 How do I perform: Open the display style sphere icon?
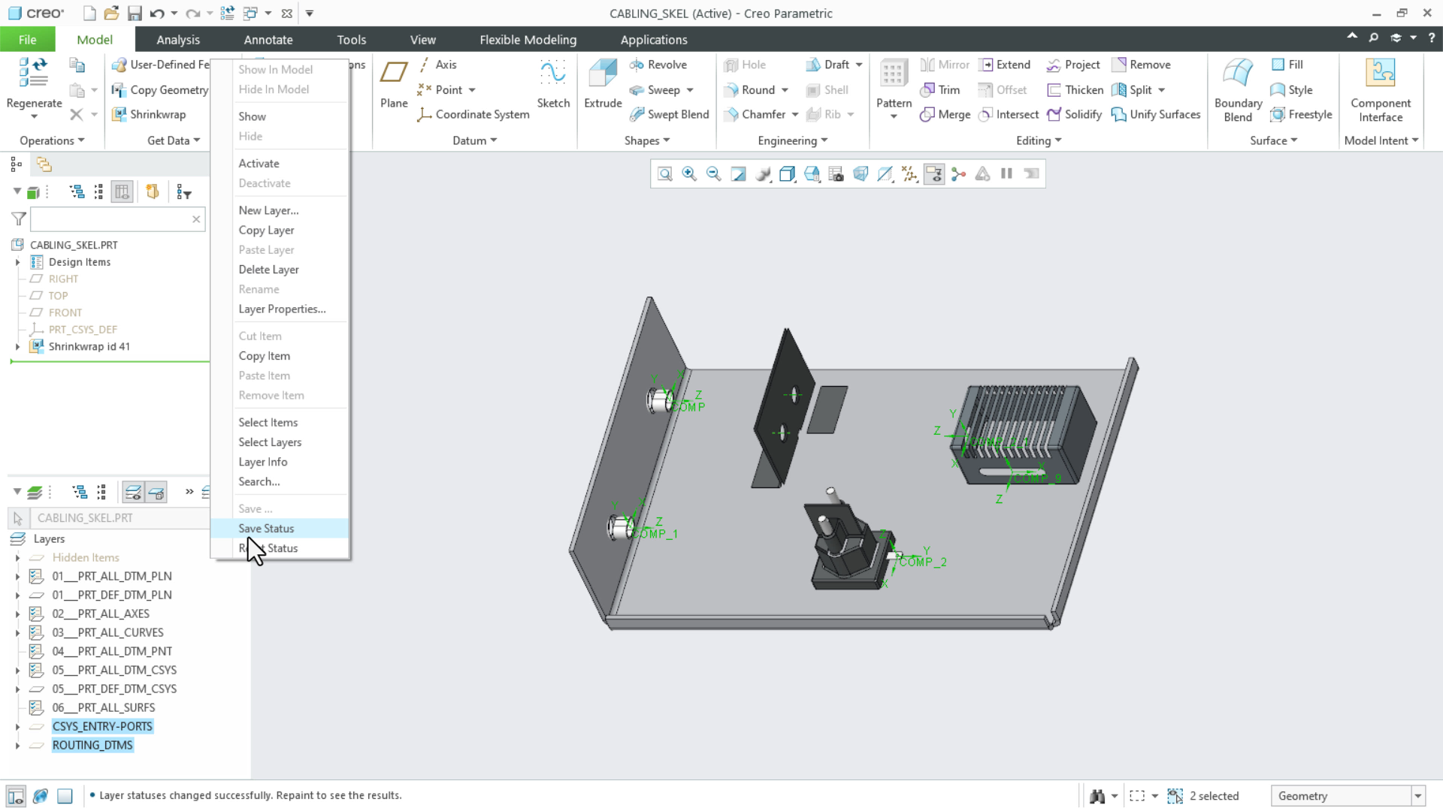(x=763, y=174)
